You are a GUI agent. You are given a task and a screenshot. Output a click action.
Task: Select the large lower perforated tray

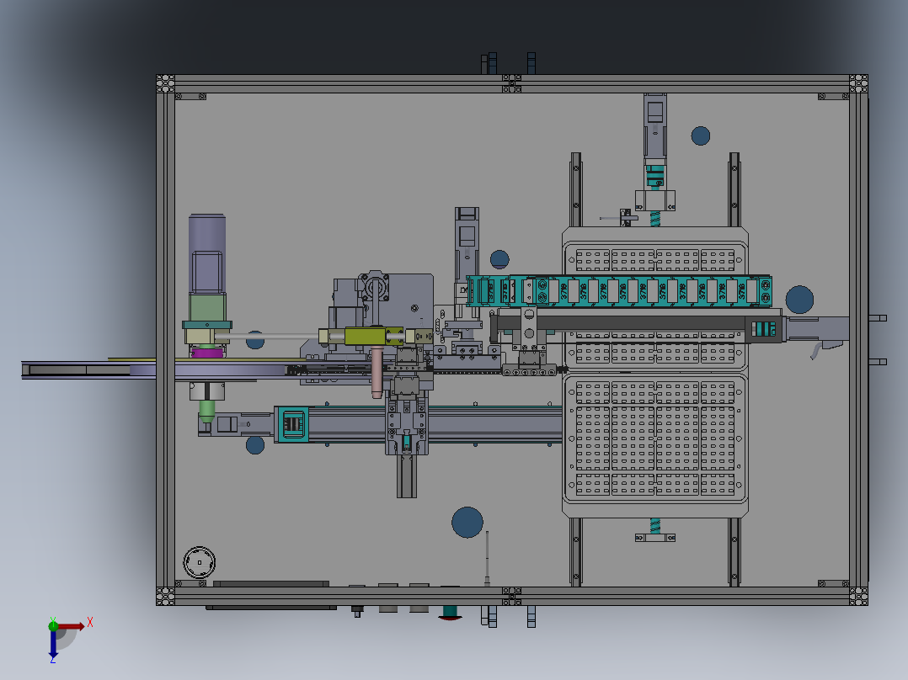pos(655,438)
